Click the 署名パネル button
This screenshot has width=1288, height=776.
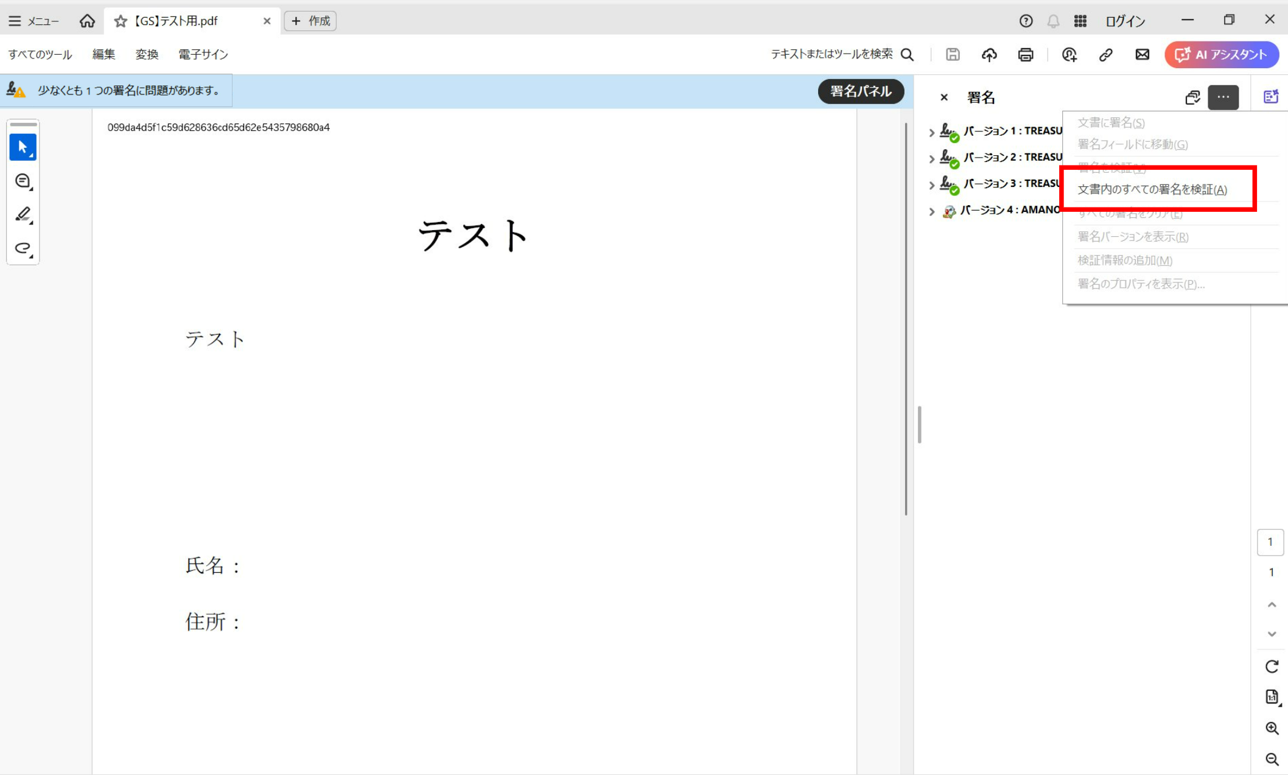click(861, 91)
